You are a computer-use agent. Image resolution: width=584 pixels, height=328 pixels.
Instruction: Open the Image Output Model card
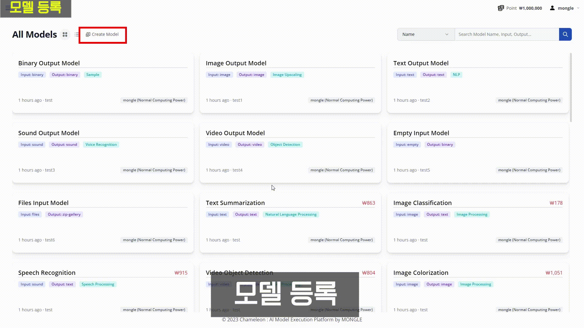236,63
